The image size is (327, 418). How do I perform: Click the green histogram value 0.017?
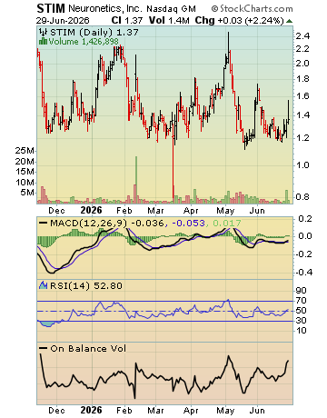pos(226,224)
